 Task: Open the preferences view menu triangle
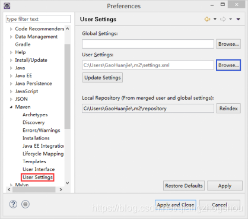click(x=239, y=19)
